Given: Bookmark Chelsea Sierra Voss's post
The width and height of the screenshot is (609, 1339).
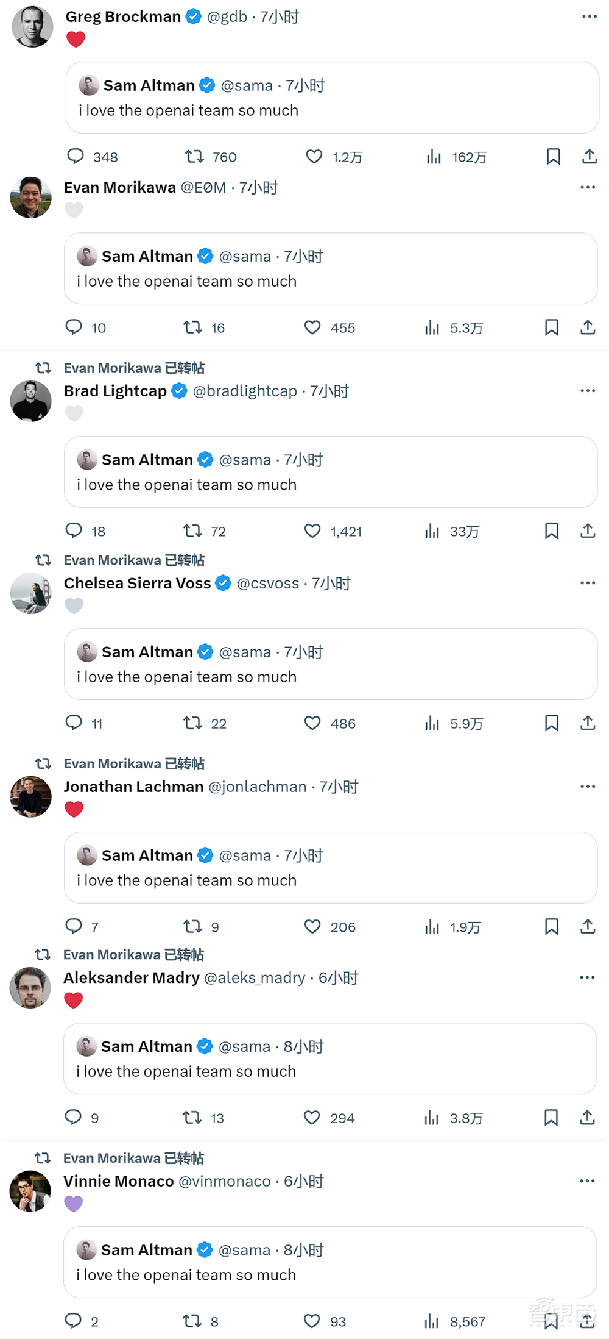Looking at the screenshot, I should tap(552, 723).
